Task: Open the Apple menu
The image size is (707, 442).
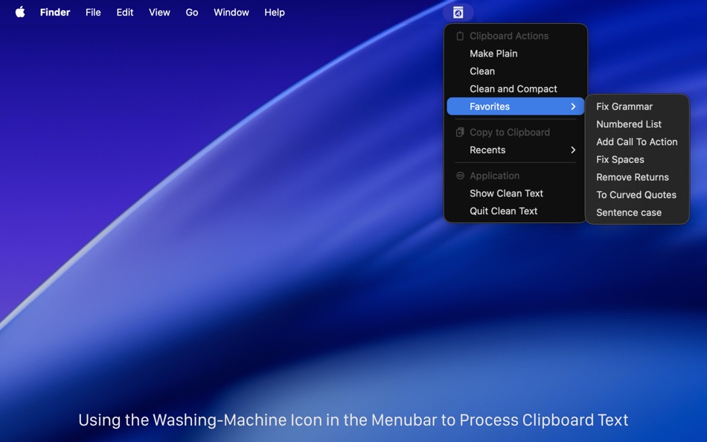Action: 19,12
